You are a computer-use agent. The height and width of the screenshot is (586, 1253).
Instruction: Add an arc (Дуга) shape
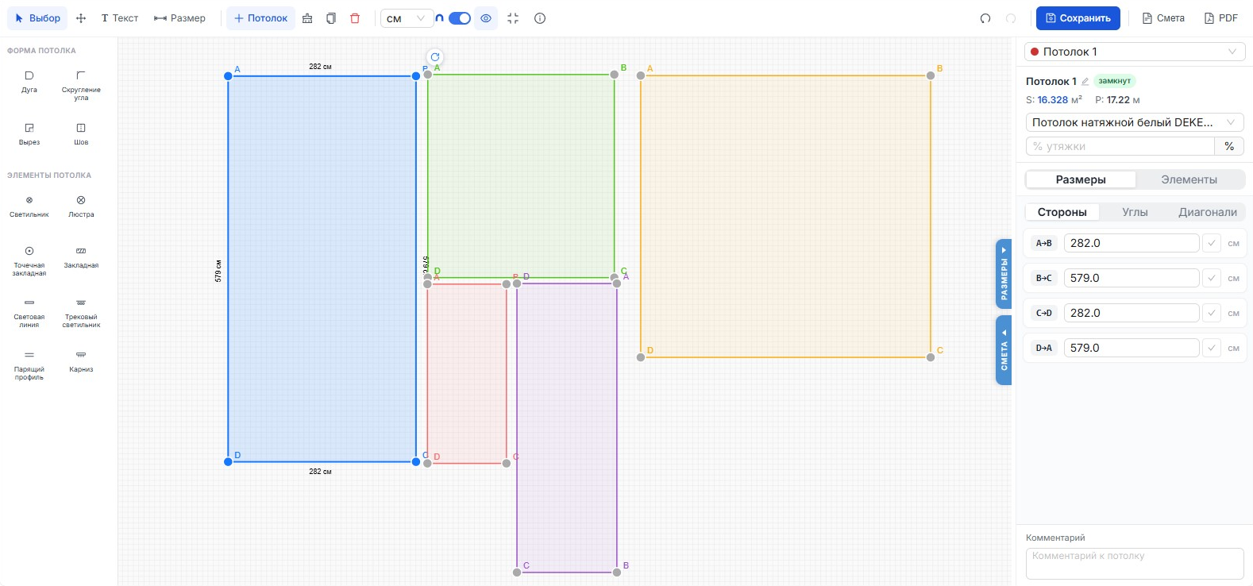pyautogui.click(x=29, y=81)
